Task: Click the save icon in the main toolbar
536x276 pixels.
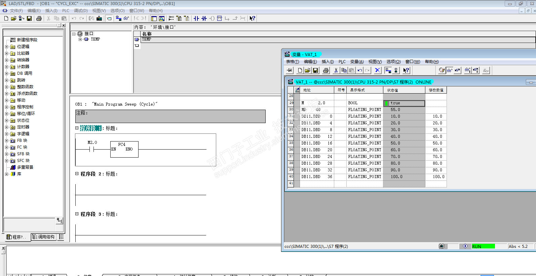Action: click(29, 18)
